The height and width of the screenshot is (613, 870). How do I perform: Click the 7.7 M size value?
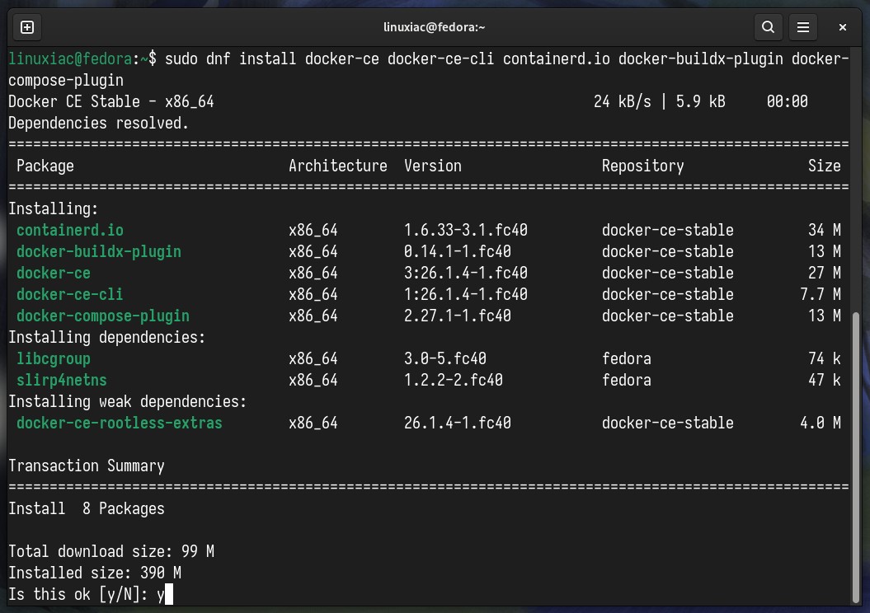click(x=820, y=294)
